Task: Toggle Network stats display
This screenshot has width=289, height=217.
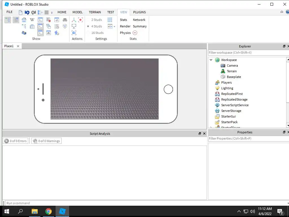Action: coord(139,20)
